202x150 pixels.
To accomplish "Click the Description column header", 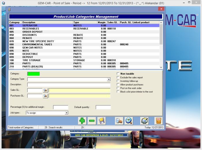I will (47, 22).
